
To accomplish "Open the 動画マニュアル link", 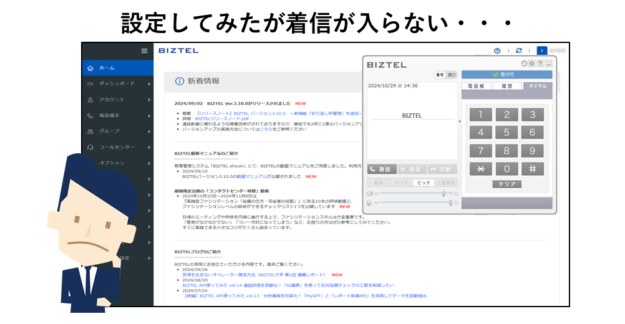I will [x=251, y=177].
